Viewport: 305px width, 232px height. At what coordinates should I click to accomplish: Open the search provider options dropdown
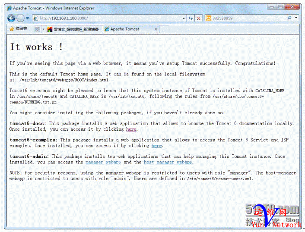click(x=296, y=18)
